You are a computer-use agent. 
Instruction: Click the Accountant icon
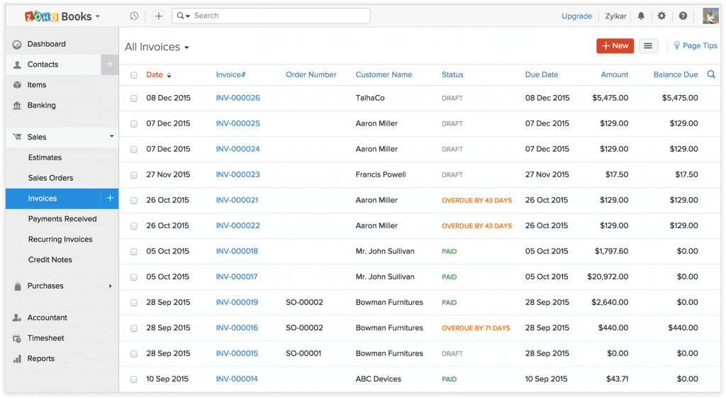click(x=17, y=317)
